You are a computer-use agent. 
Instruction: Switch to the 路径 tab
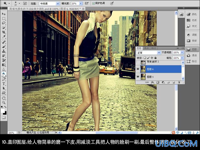(154, 48)
